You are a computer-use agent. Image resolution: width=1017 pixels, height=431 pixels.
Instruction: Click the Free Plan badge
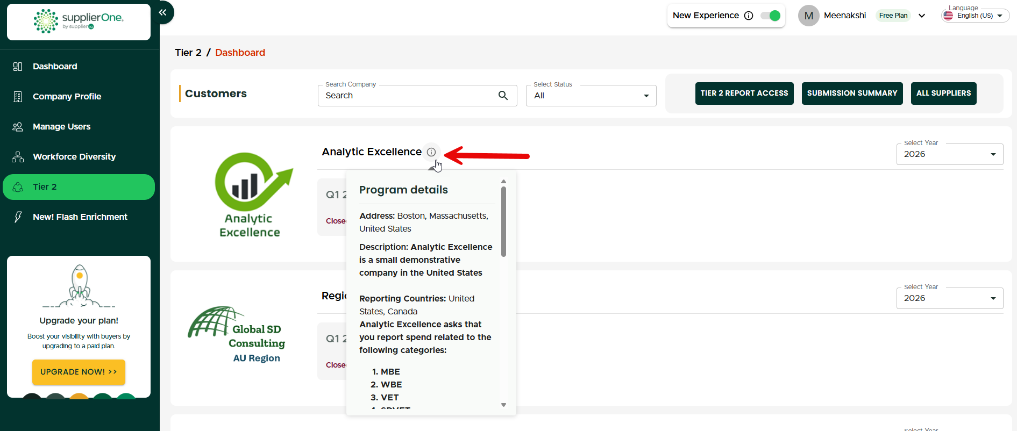(893, 16)
